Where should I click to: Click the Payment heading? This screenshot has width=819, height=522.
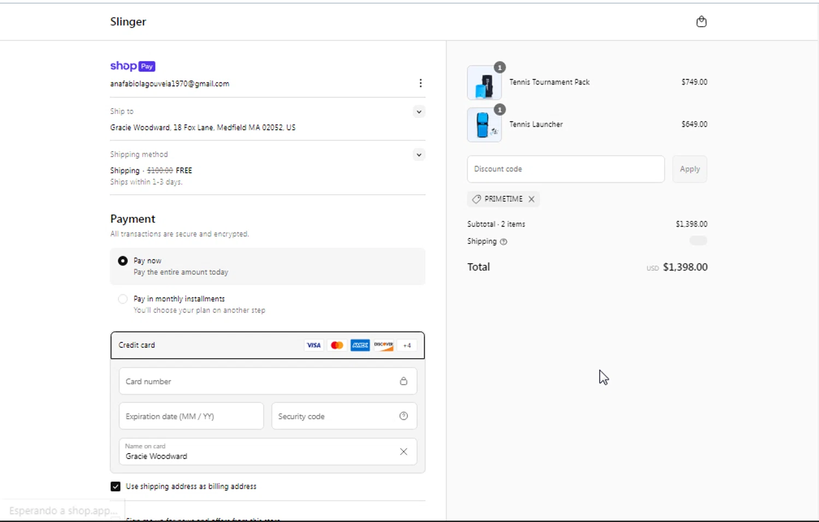[x=133, y=219]
